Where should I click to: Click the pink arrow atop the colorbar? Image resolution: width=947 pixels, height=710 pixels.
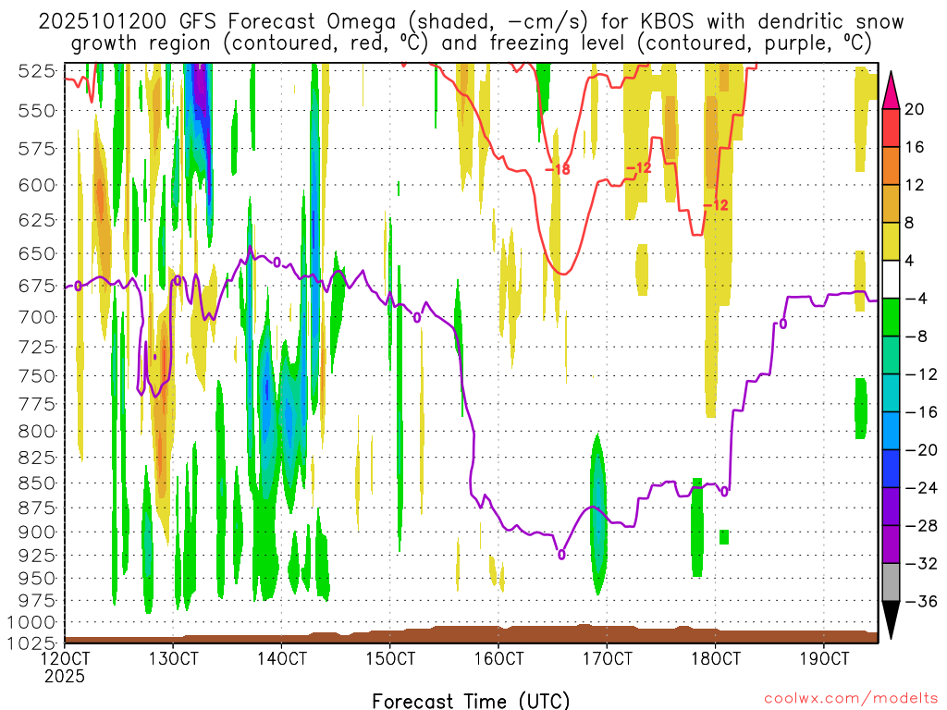[x=891, y=91]
